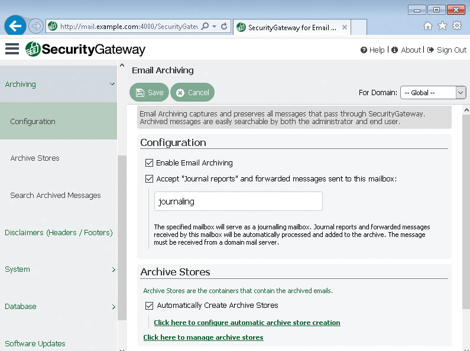Screen dimensions: 470x351
Task: Click the main content scrollbar thumb
Action: 466,212
